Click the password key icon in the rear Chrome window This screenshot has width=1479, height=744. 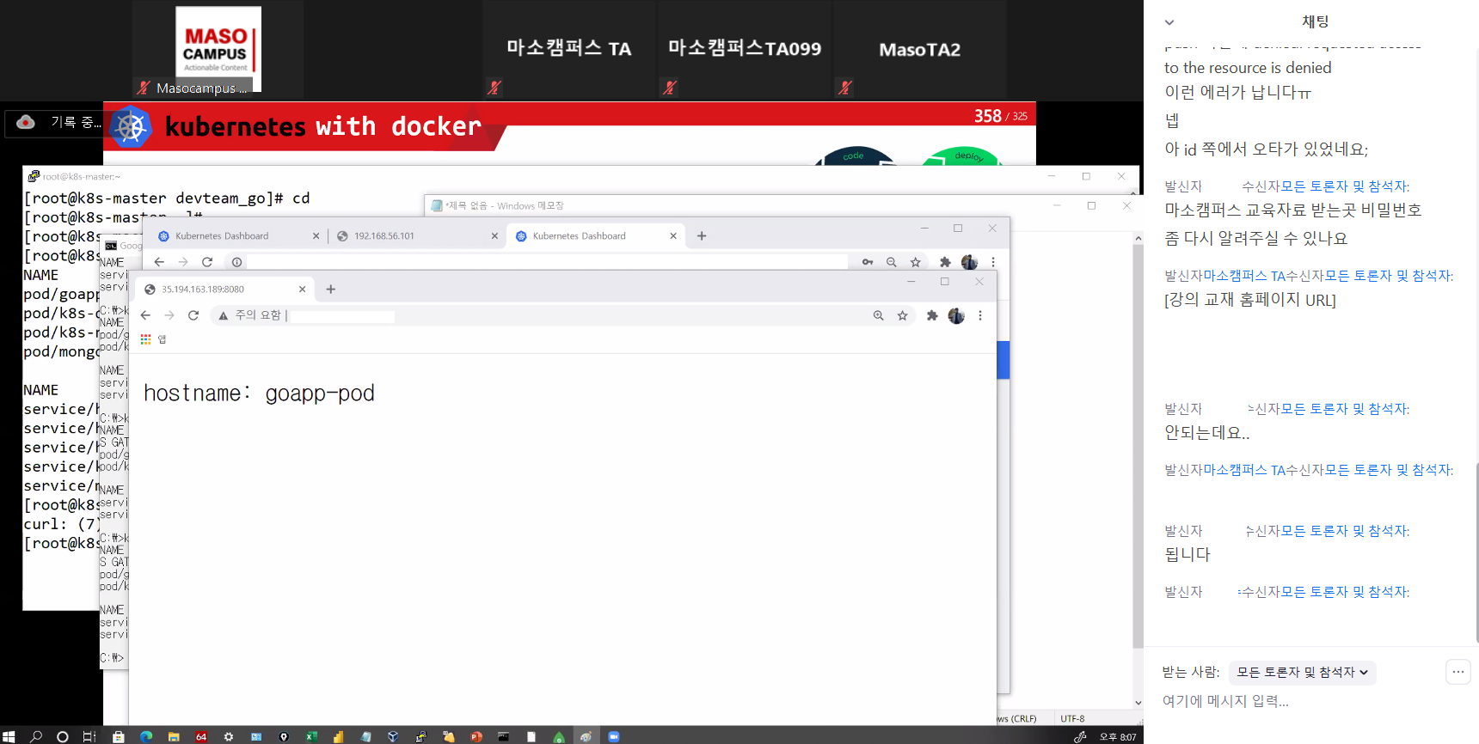point(868,262)
